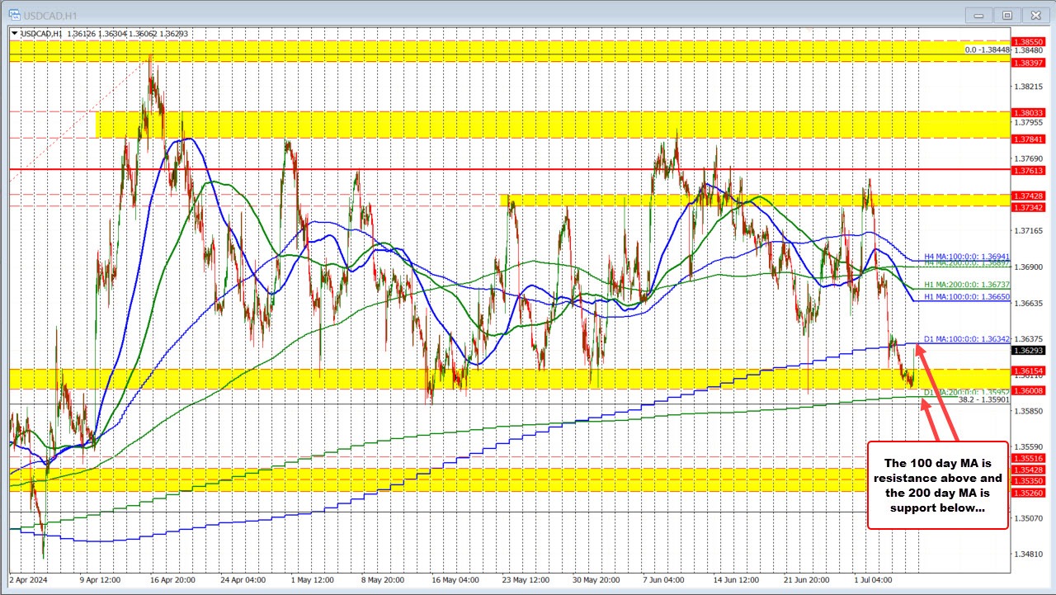Image resolution: width=1056 pixels, height=595 pixels.
Task: Click the Fibonacci label 38.2 - 1.35901
Action: pyautogui.click(x=983, y=400)
